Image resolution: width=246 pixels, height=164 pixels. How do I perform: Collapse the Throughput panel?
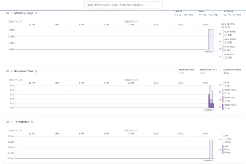point(12,122)
